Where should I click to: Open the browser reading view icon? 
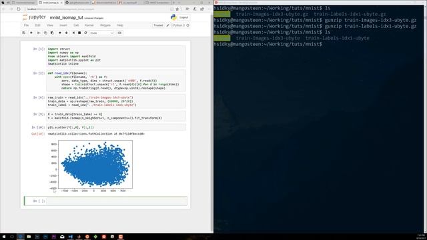pyautogui.click(x=171, y=9)
